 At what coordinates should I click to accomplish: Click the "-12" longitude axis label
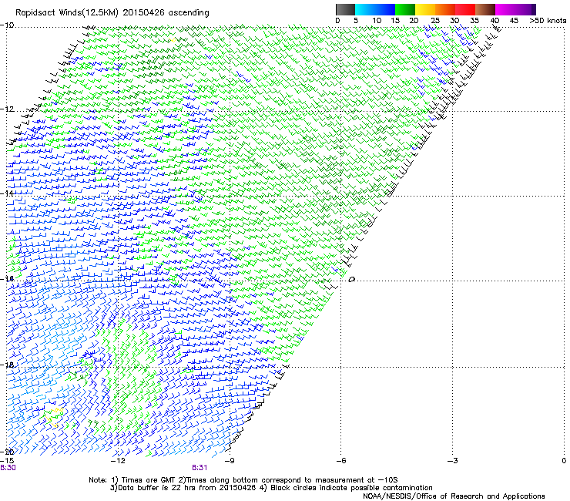(118, 461)
